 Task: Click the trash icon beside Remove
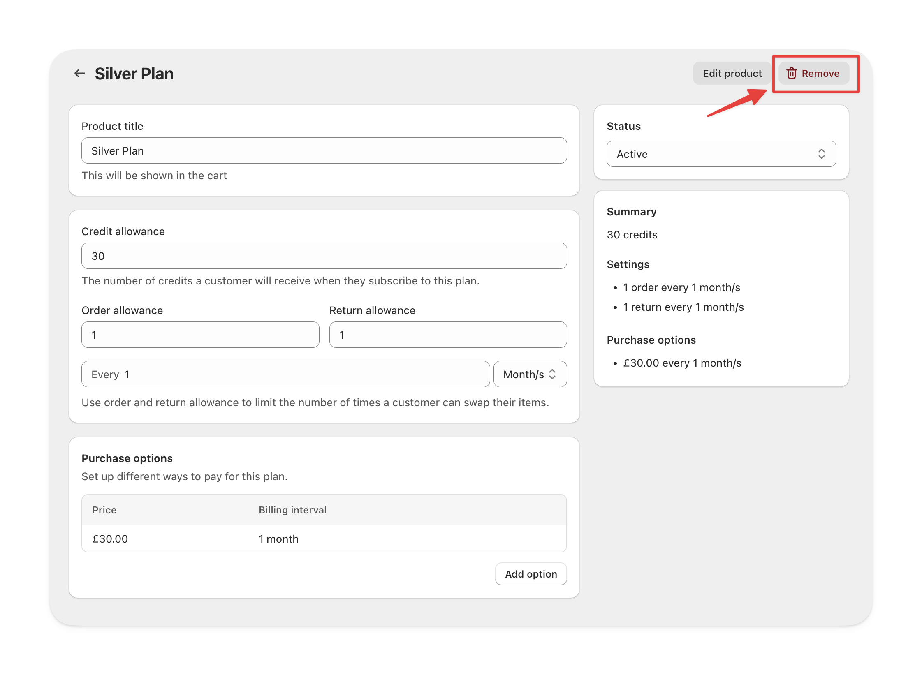[791, 73]
